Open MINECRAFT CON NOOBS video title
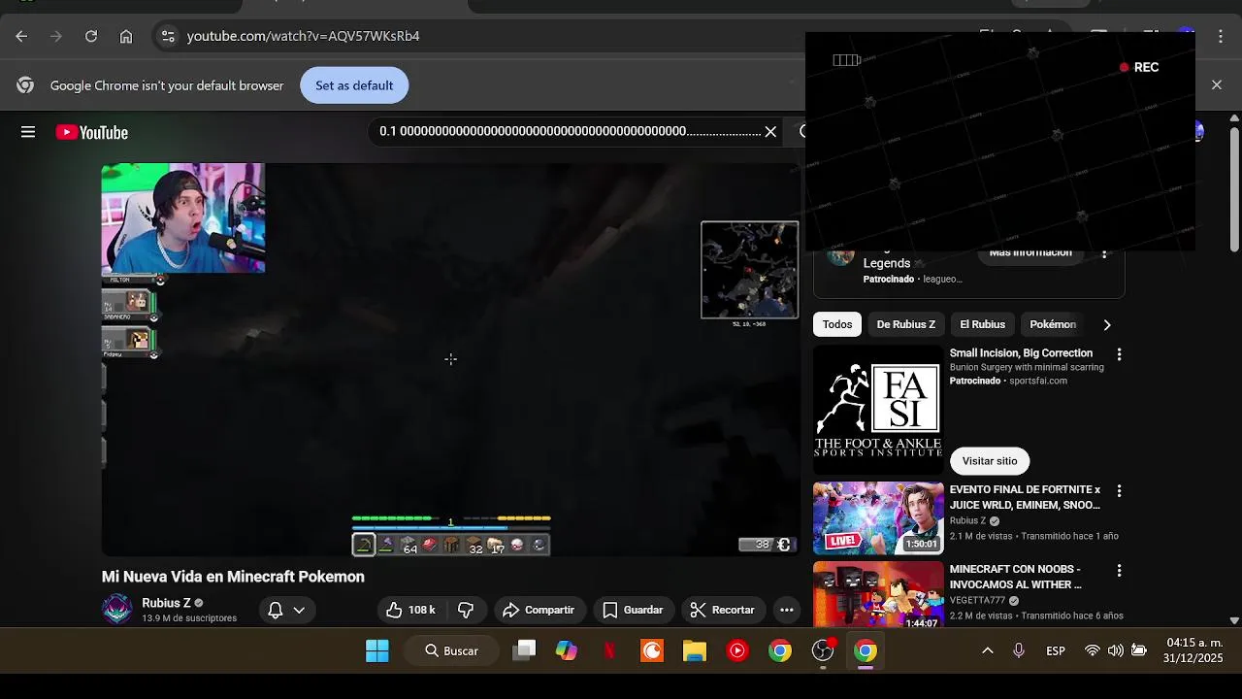Screen dimensions: 1242x699 [x=1016, y=577]
